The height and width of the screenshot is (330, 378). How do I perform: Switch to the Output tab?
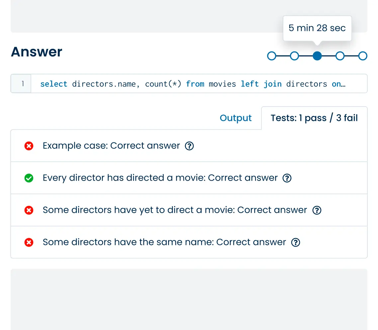pyautogui.click(x=236, y=118)
